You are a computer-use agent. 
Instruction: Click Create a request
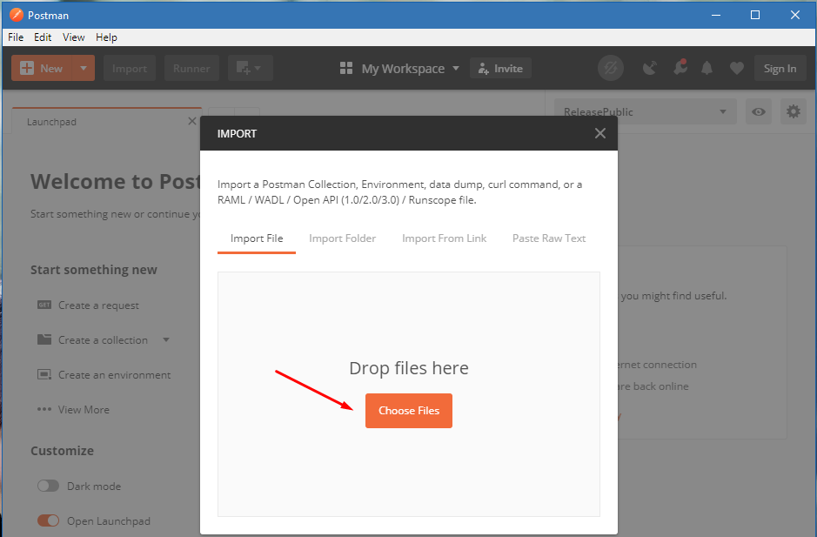pyautogui.click(x=98, y=305)
